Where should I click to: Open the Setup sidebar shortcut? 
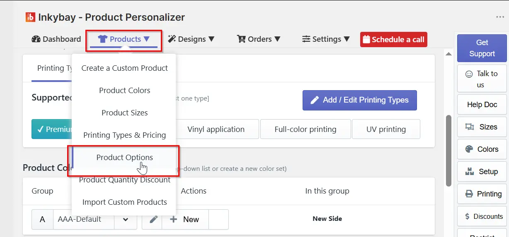point(482,172)
